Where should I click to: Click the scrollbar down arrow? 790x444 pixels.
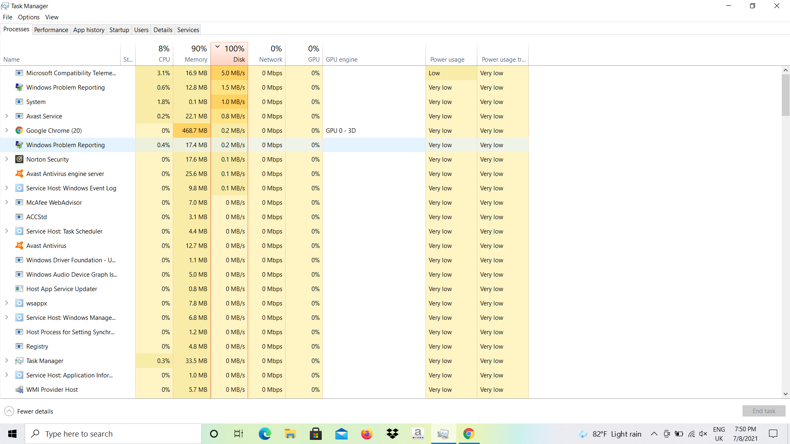click(x=785, y=394)
